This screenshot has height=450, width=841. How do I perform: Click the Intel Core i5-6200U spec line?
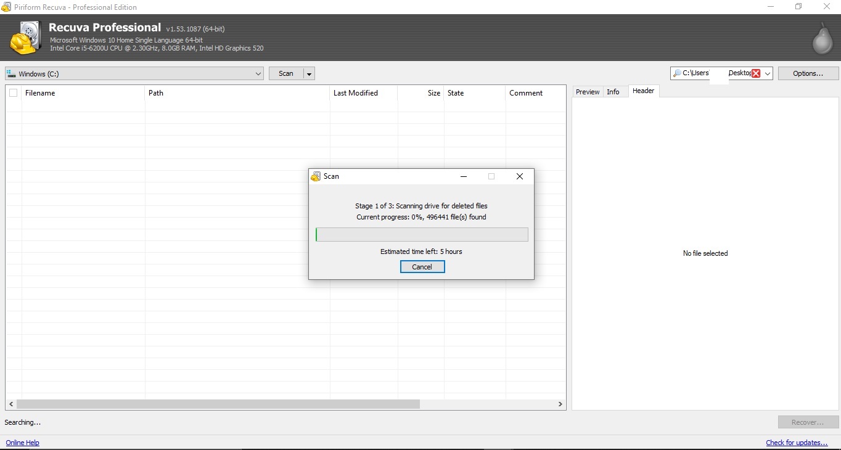tap(157, 48)
